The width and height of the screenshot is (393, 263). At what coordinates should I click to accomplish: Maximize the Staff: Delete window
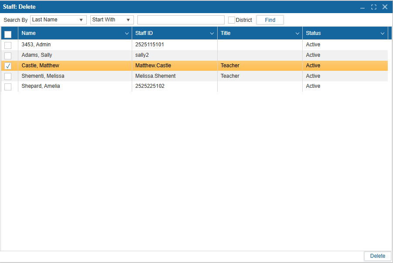click(x=374, y=7)
